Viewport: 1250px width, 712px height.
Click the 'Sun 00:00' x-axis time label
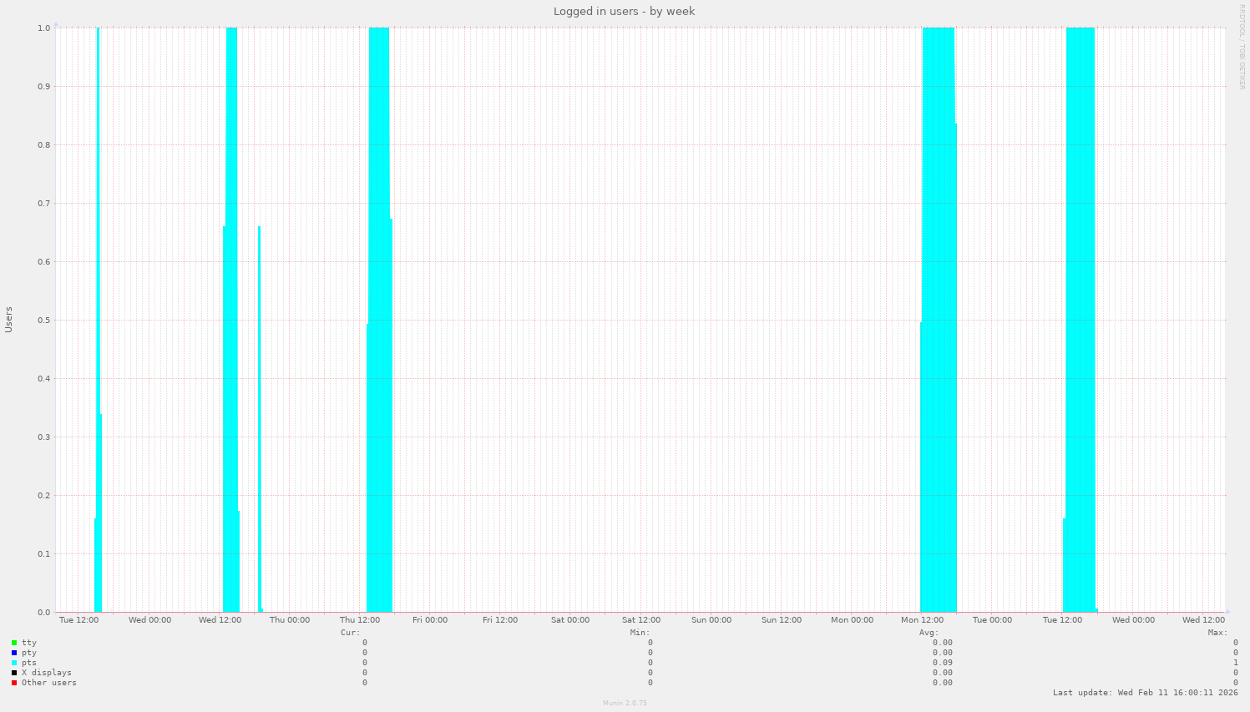tap(711, 620)
